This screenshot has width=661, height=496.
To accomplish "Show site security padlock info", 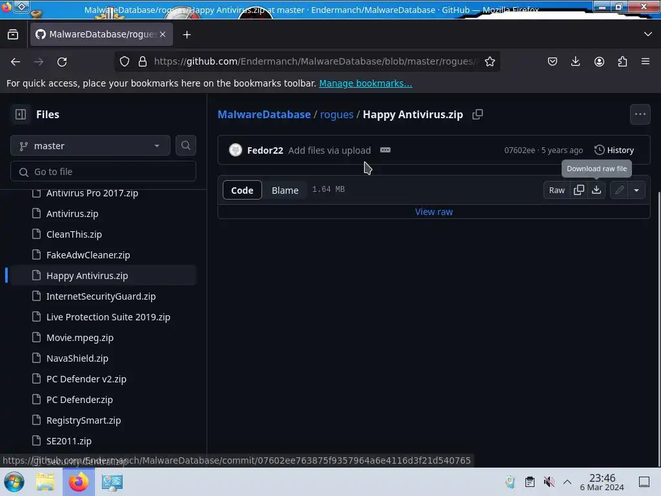I will tap(143, 61).
